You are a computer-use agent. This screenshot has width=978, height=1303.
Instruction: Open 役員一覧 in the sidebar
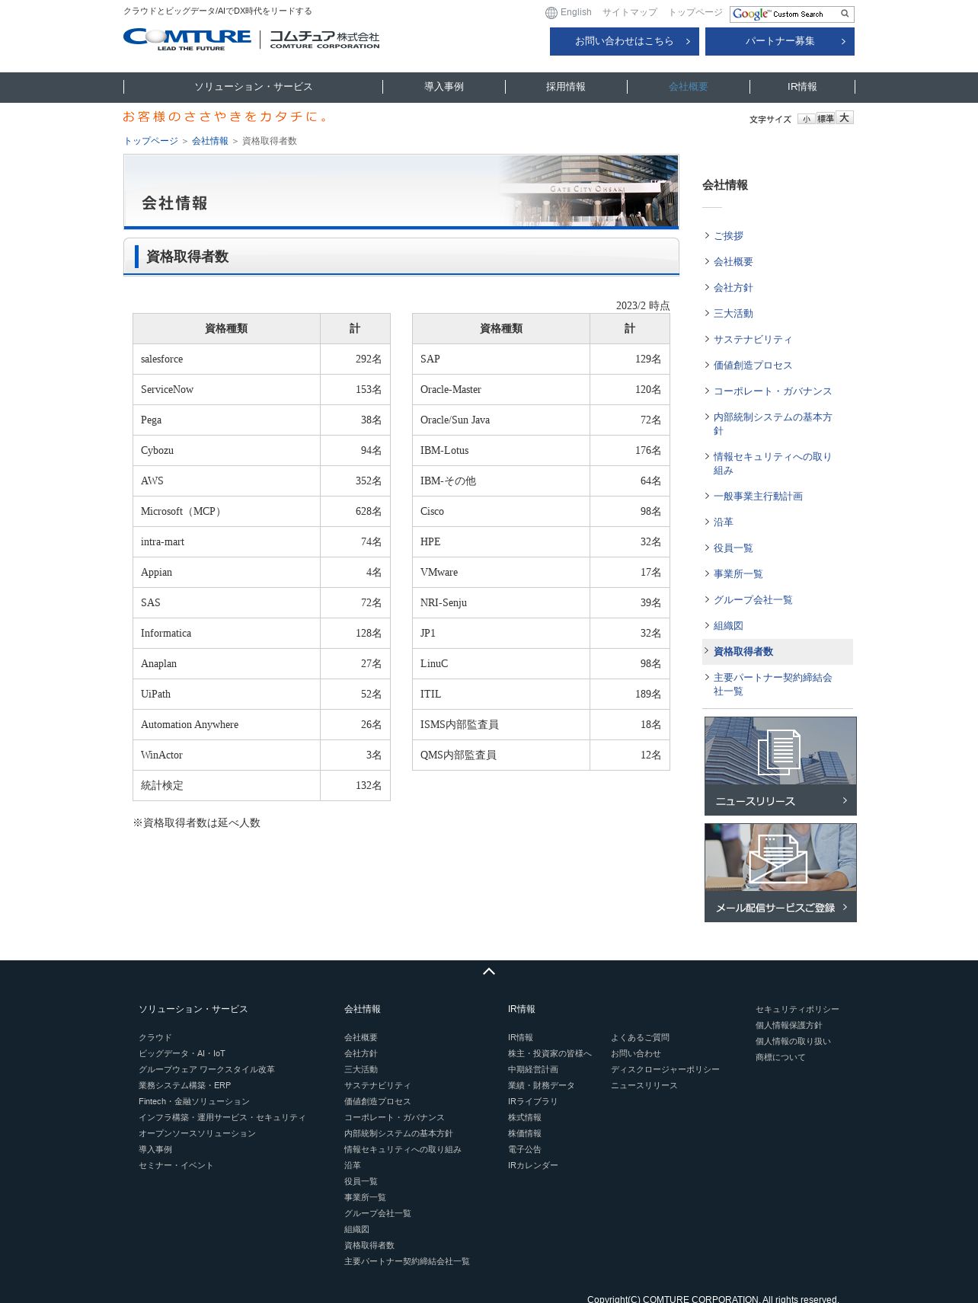pyautogui.click(x=733, y=548)
